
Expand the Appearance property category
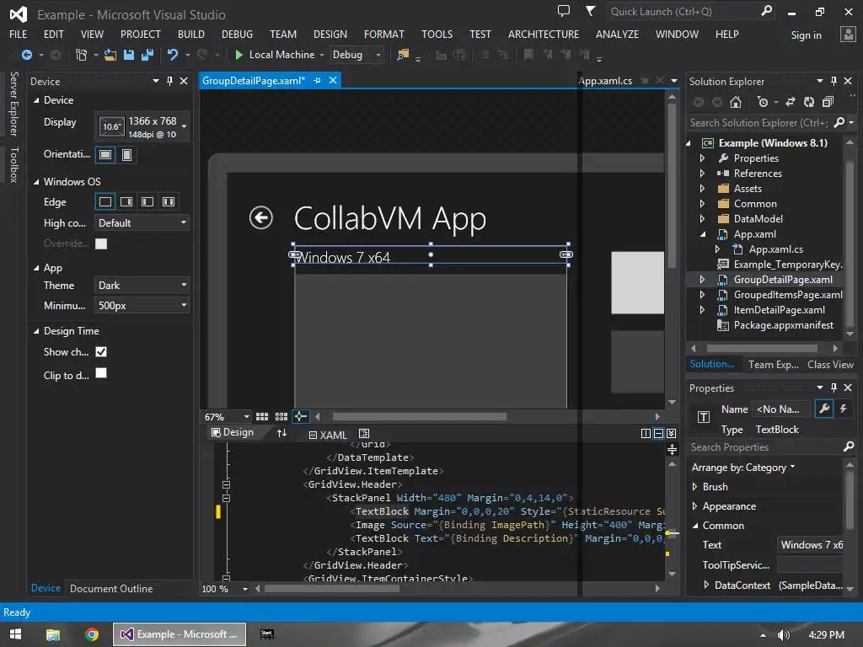click(694, 506)
